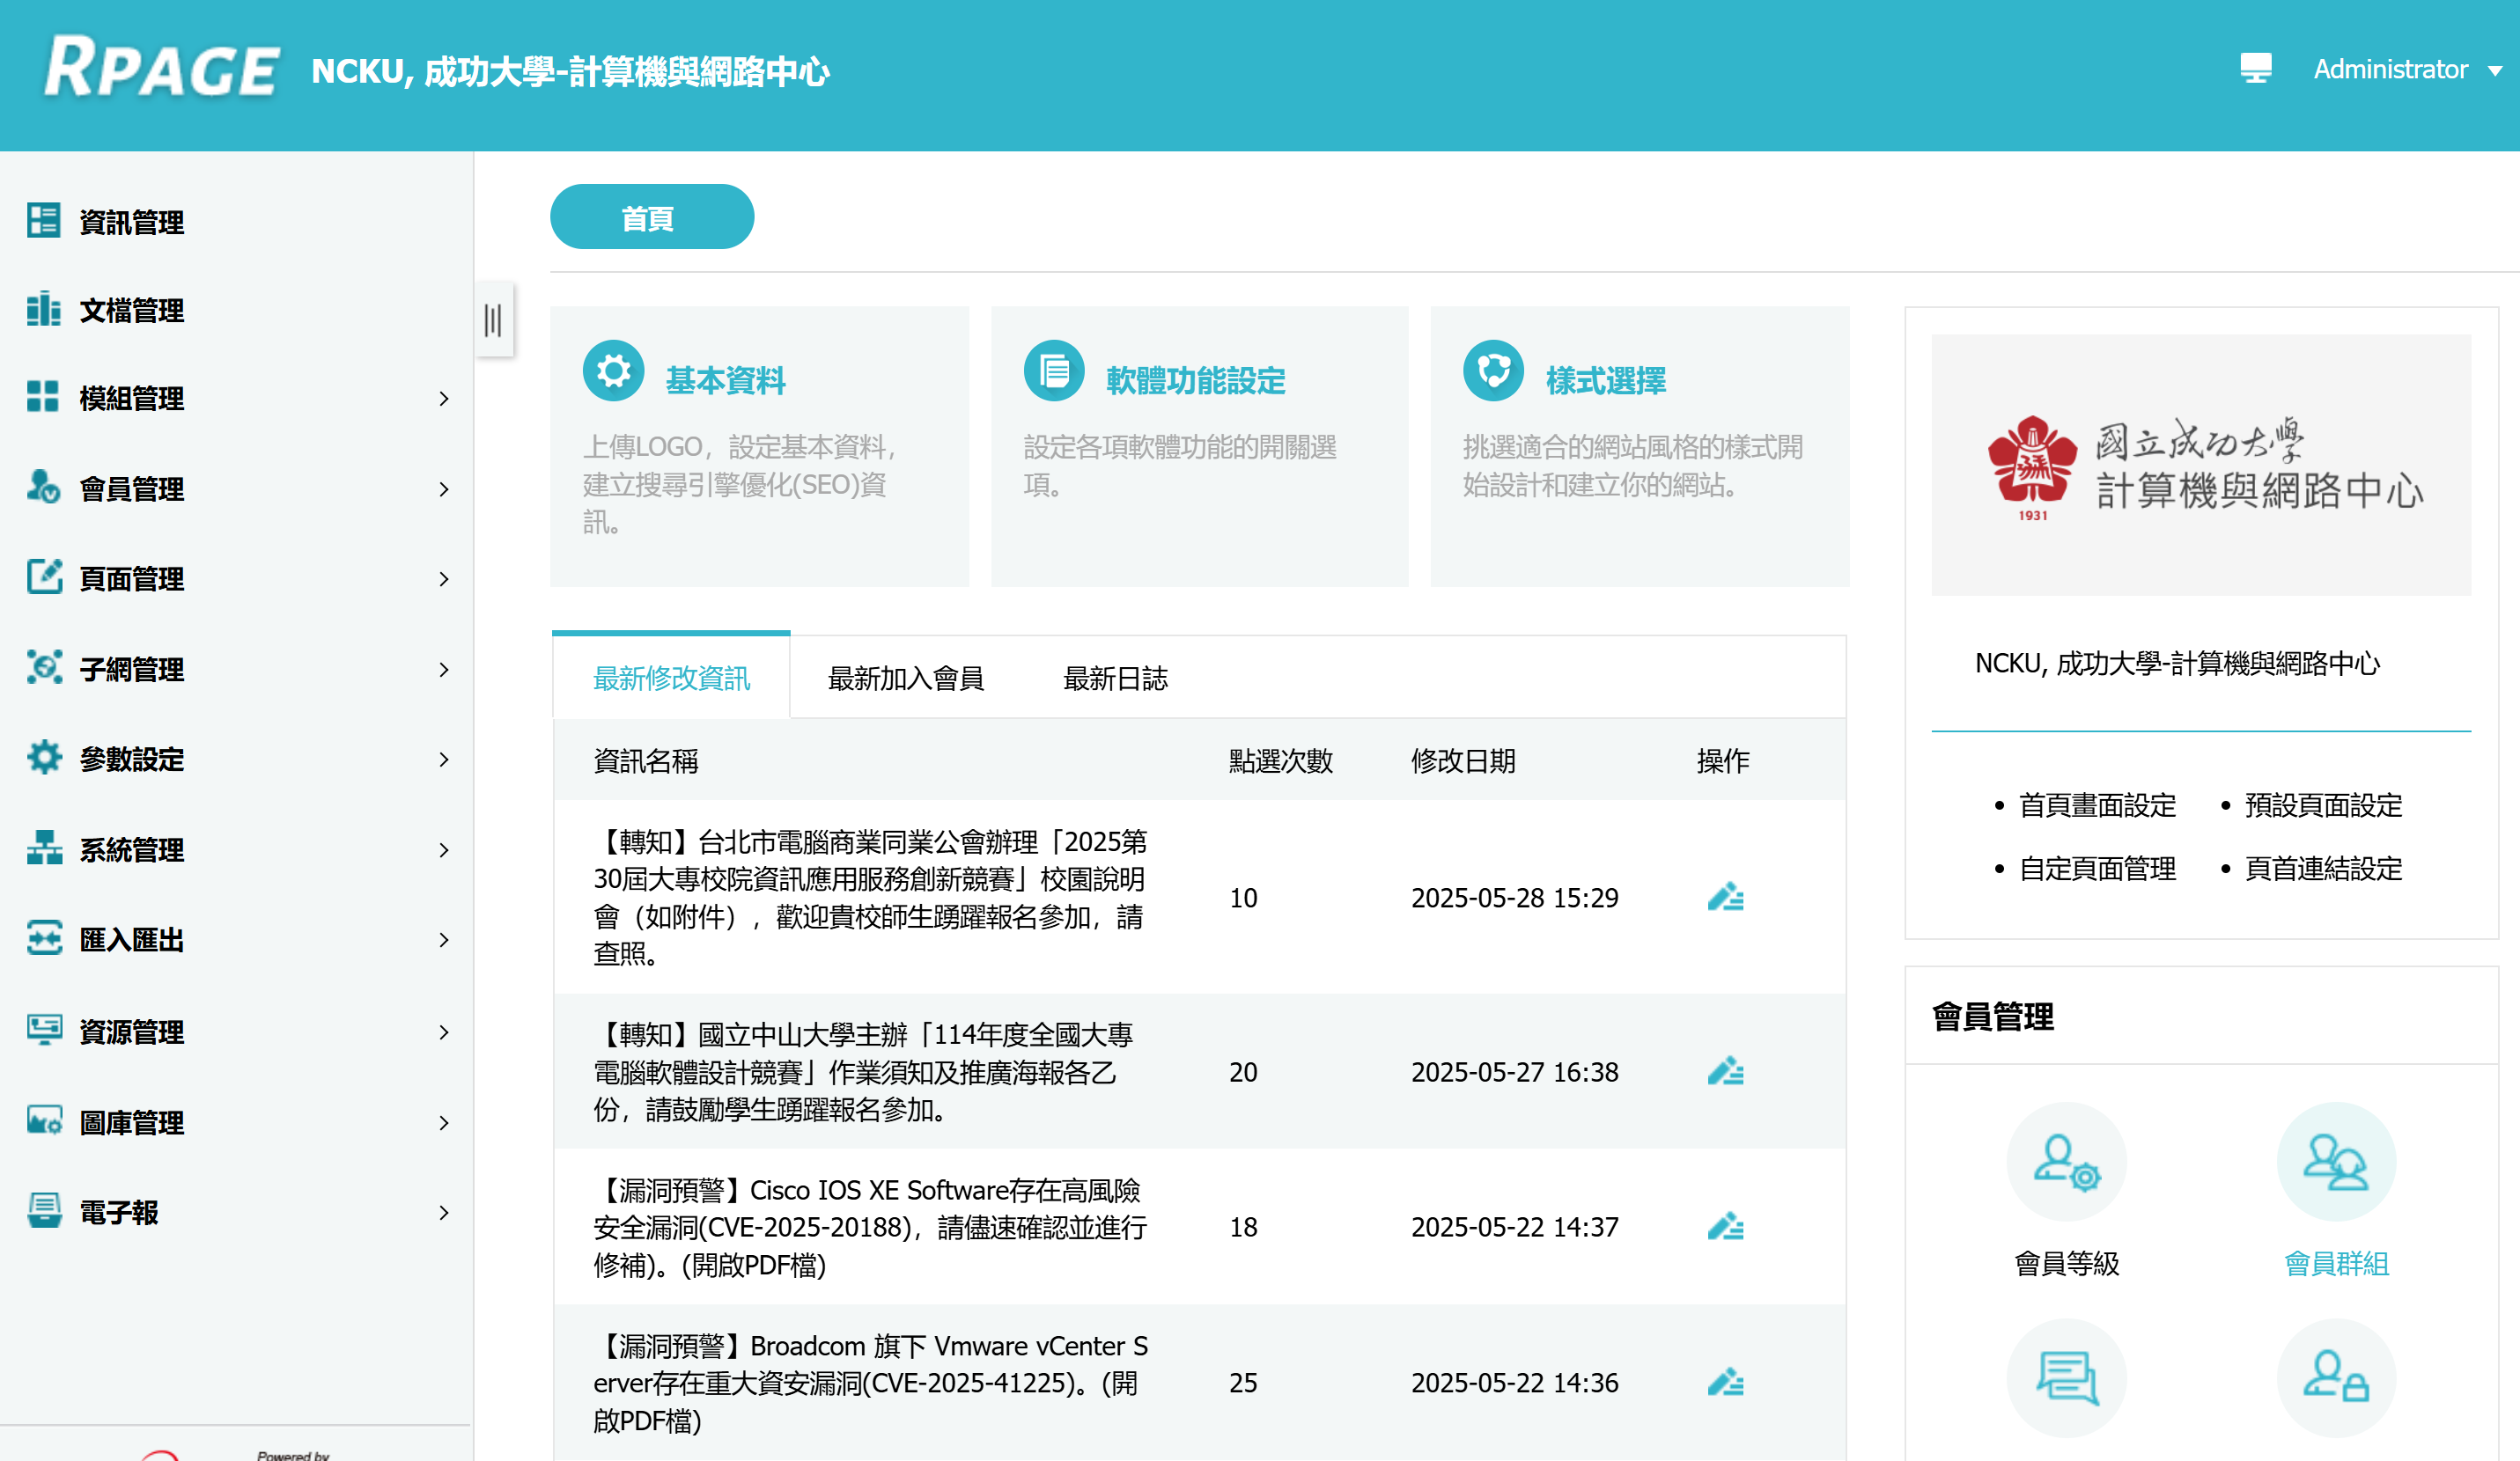
Task: Click the 系統管理 network icon
Action: (43, 848)
